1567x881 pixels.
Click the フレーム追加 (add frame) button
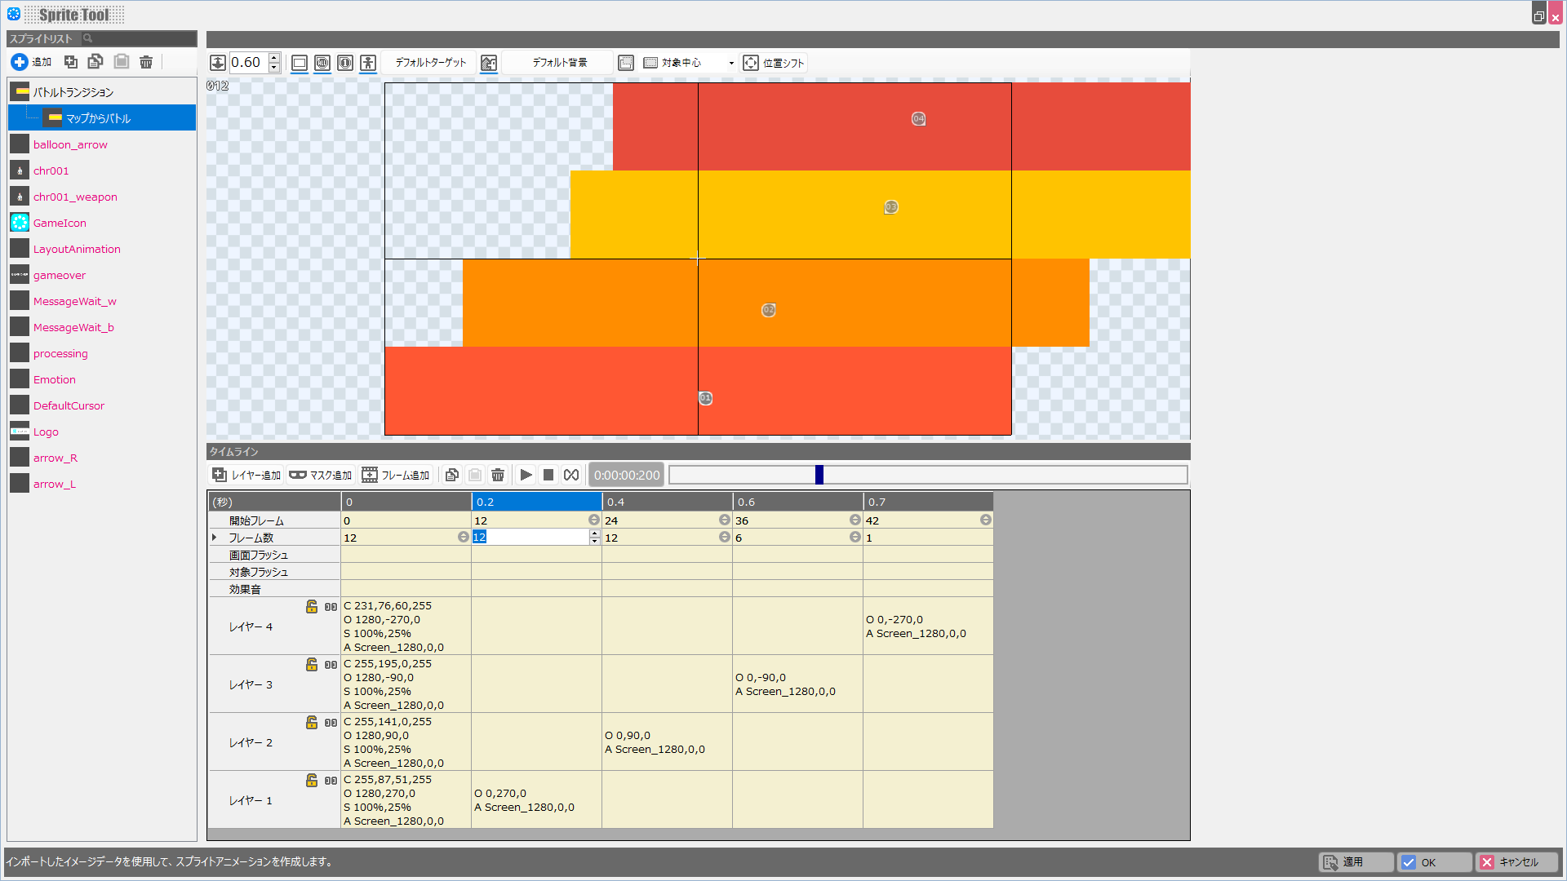click(x=396, y=475)
